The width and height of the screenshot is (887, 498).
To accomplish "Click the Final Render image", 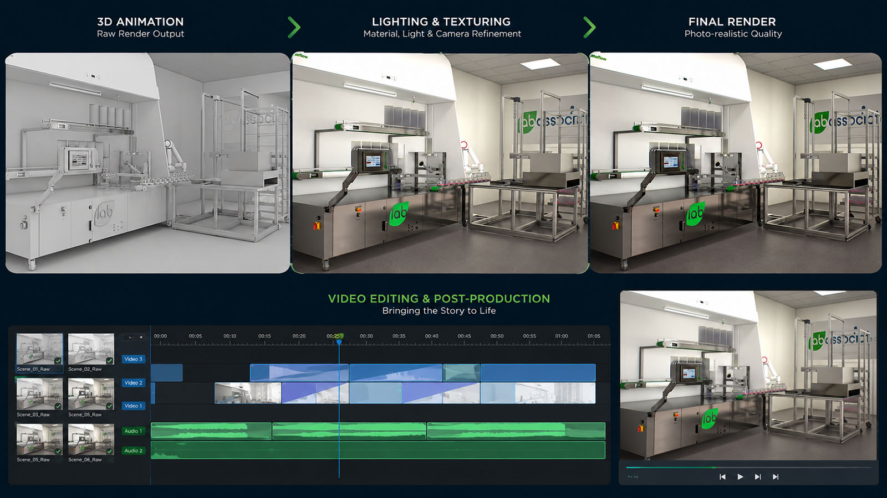I will tap(736, 163).
